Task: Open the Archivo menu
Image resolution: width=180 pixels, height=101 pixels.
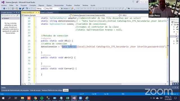Action: (4, 5)
